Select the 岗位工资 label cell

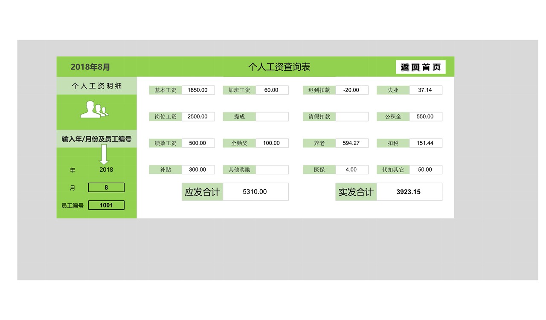[x=166, y=116]
